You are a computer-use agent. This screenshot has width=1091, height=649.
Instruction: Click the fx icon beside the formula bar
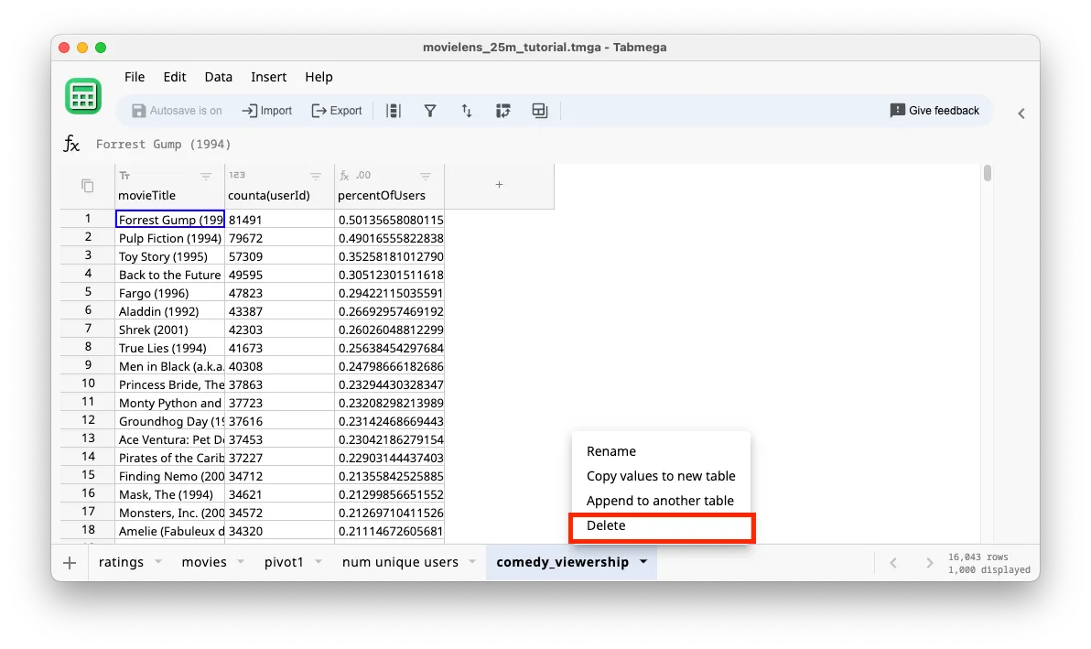pos(71,144)
